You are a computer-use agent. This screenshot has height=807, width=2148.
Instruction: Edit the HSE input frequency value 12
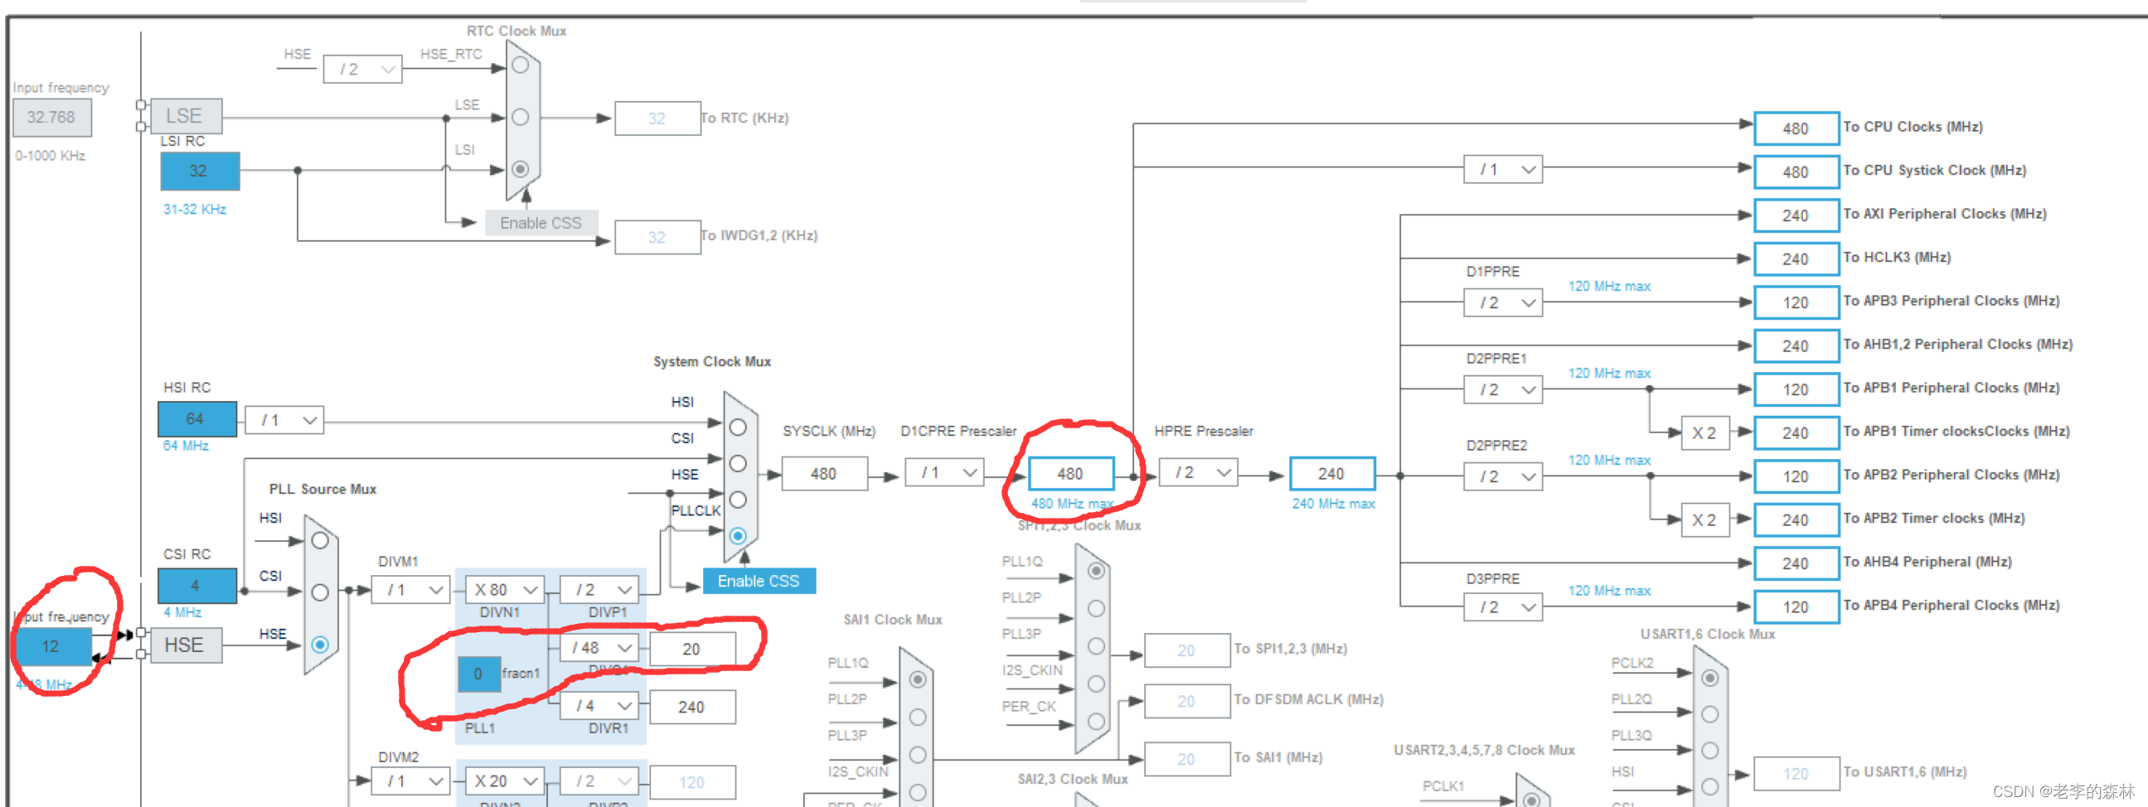click(x=52, y=647)
